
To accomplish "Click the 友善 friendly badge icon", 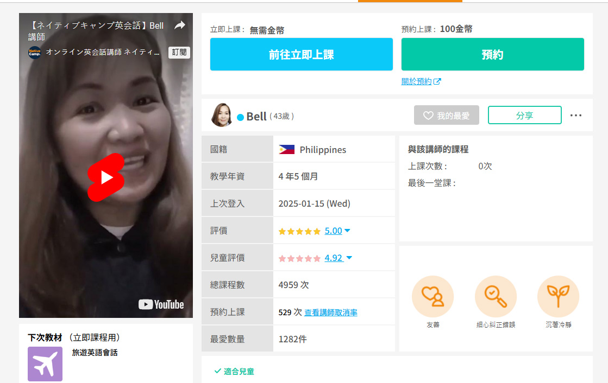I will pyautogui.click(x=433, y=296).
